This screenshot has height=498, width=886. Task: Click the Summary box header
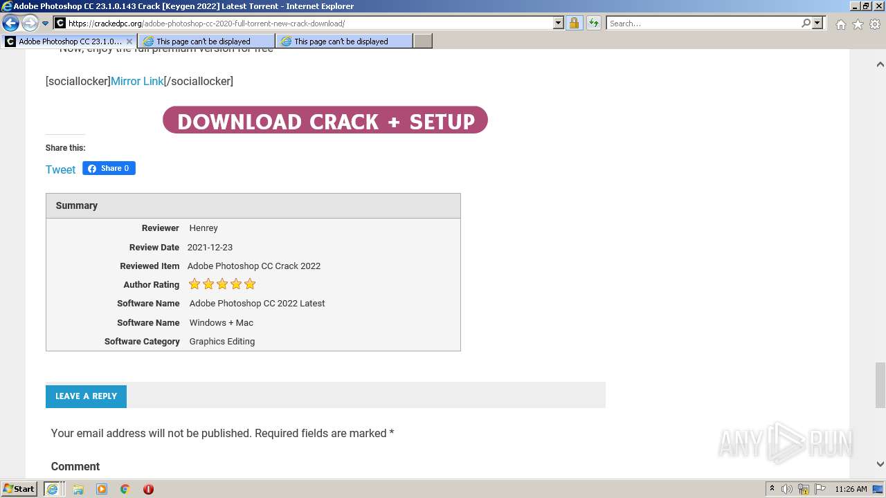pos(253,205)
